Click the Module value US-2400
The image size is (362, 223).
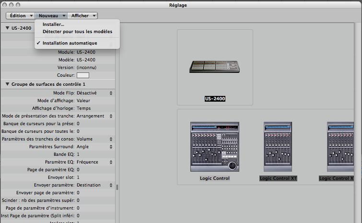pos(86,52)
